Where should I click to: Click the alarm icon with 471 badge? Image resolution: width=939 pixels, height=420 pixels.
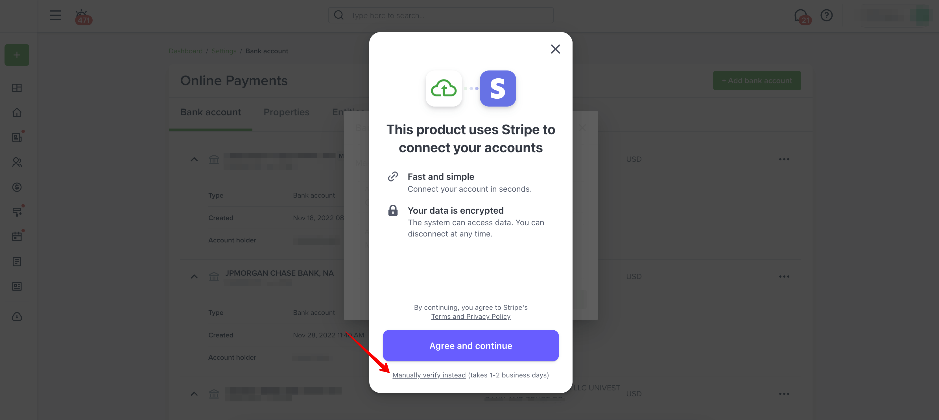click(83, 16)
